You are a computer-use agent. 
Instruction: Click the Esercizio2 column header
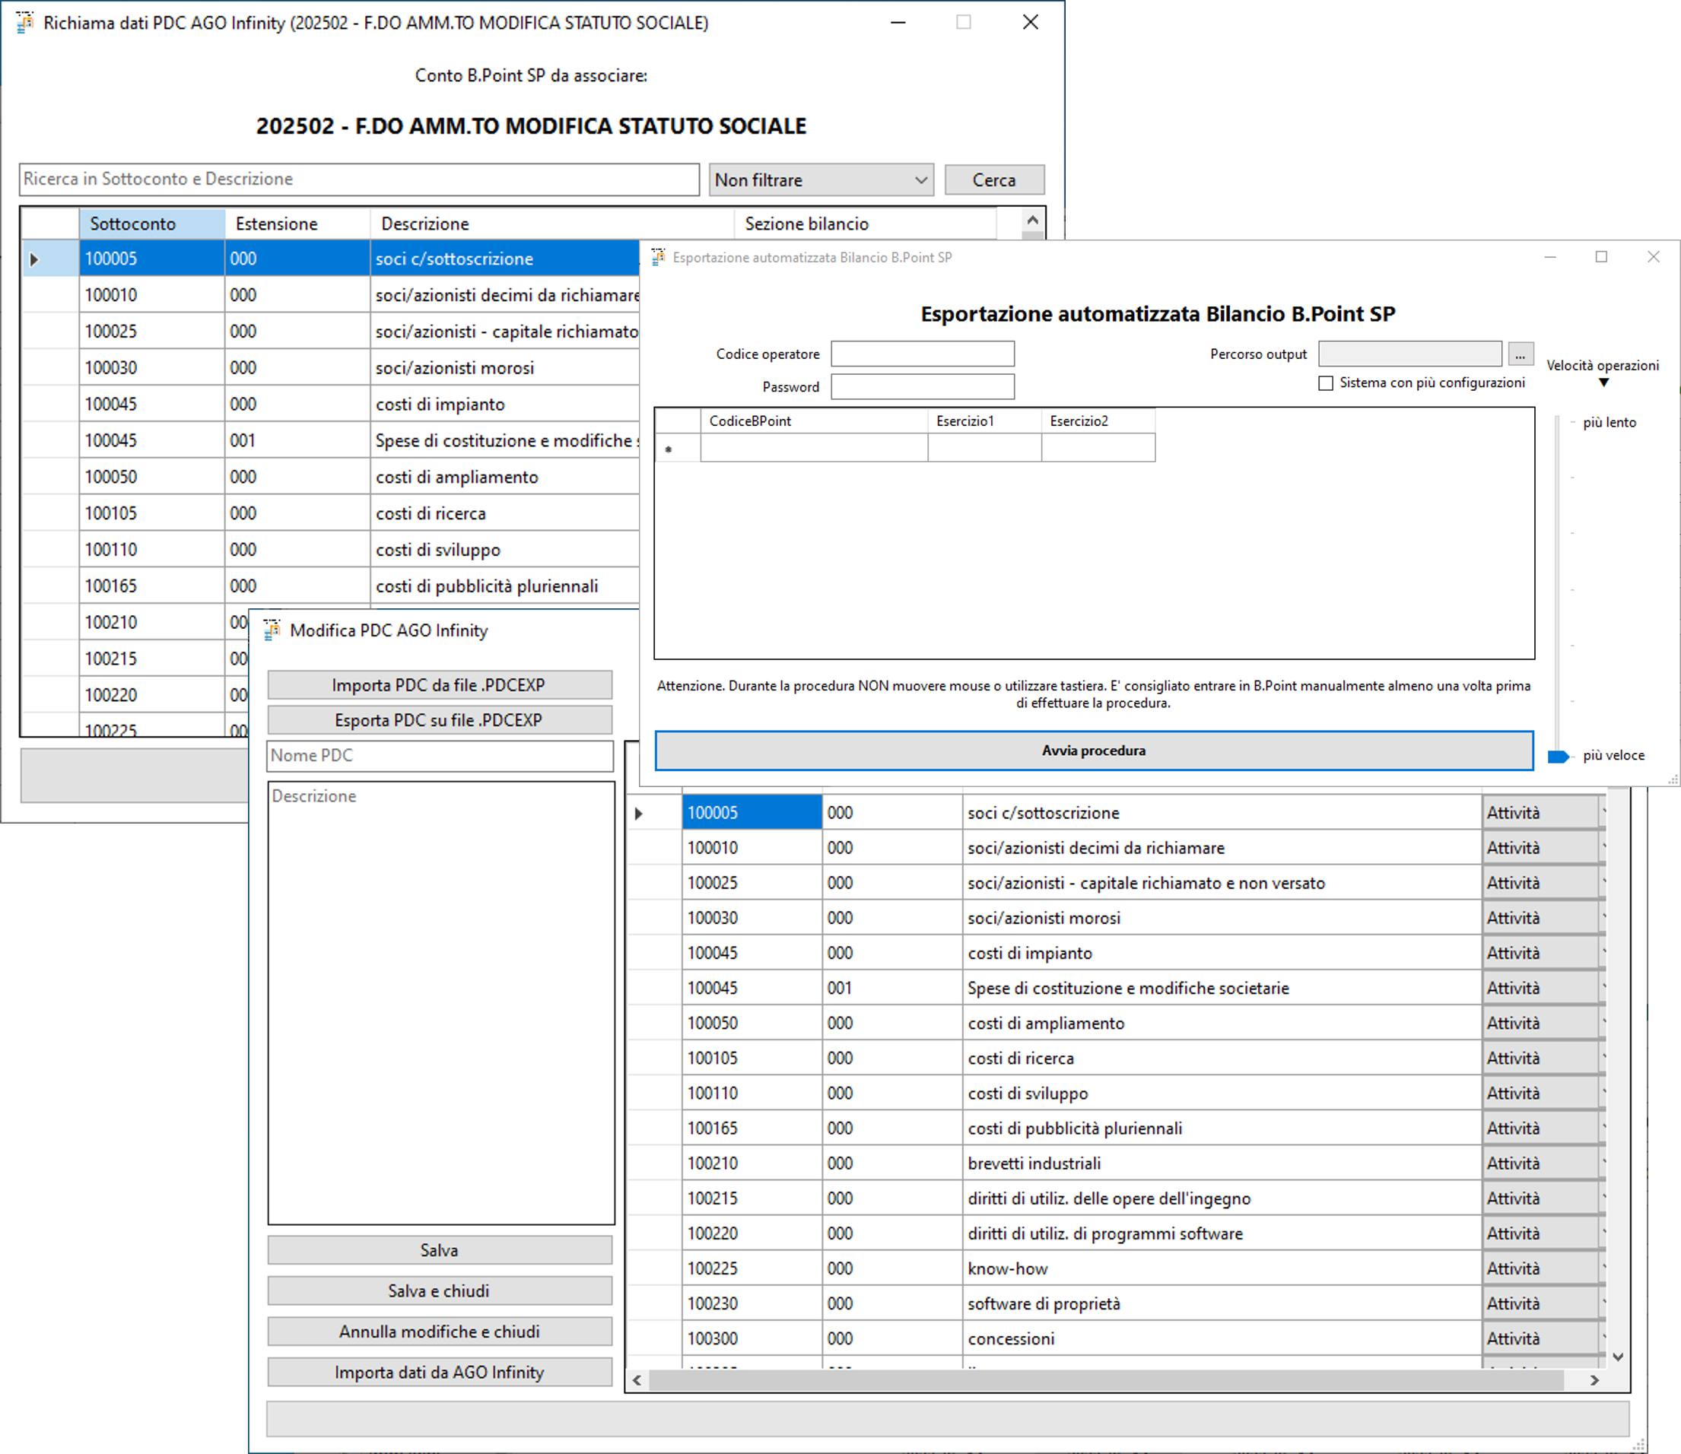[1098, 421]
